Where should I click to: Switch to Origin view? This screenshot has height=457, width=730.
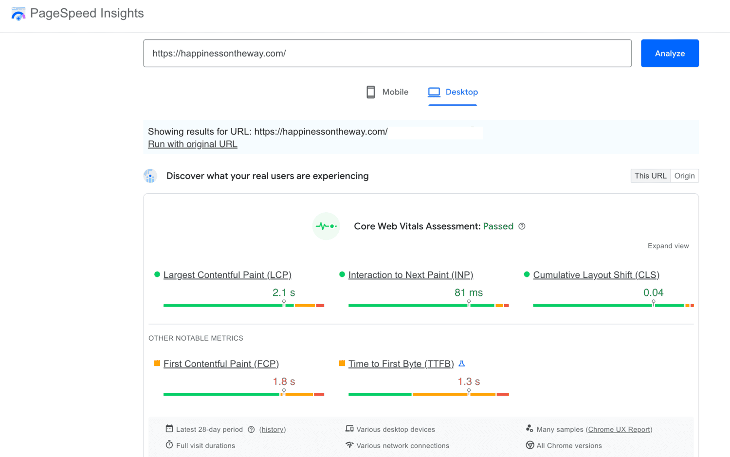(685, 176)
